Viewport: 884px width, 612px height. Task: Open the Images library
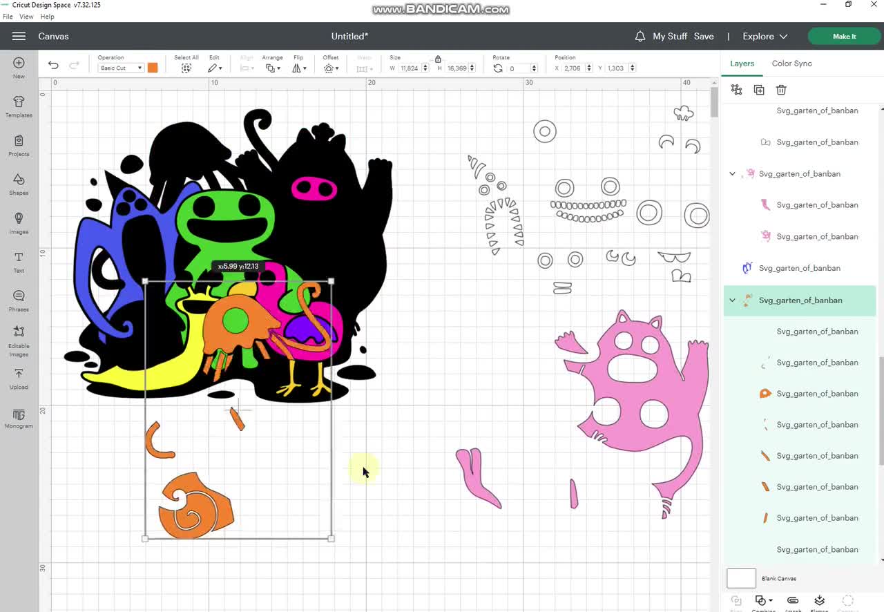pos(19,222)
